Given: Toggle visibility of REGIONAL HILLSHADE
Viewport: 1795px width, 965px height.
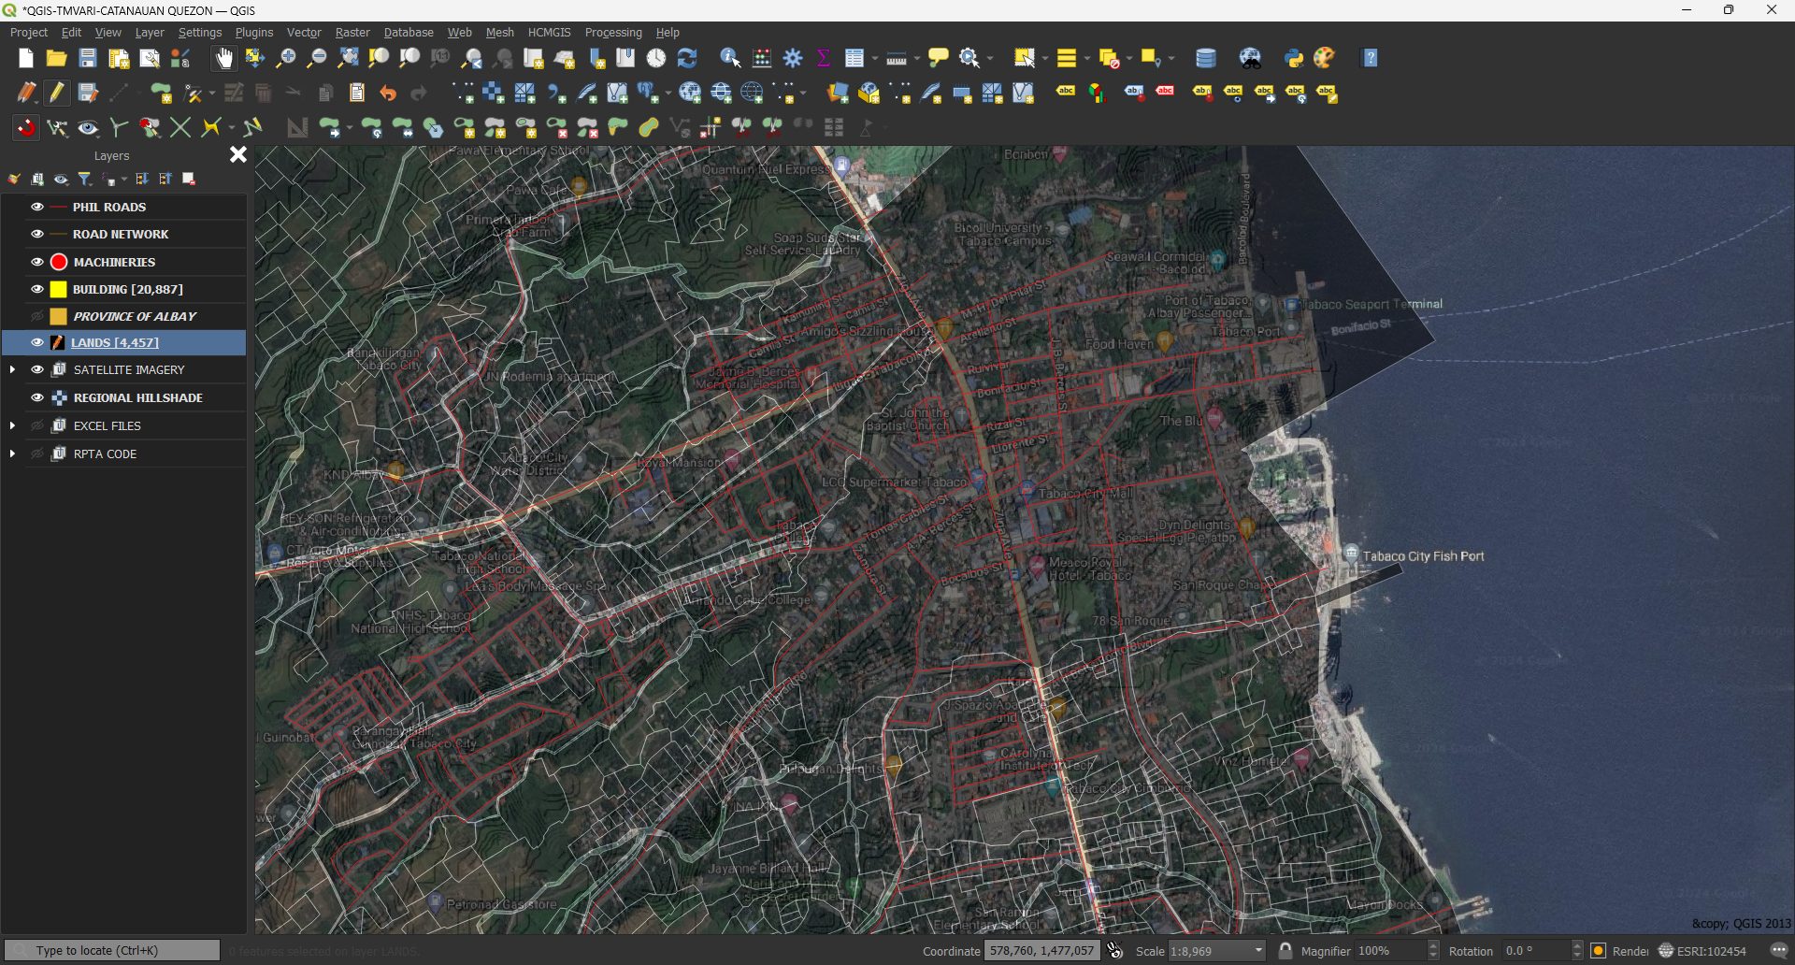Looking at the screenshot, I should (36, 397).
